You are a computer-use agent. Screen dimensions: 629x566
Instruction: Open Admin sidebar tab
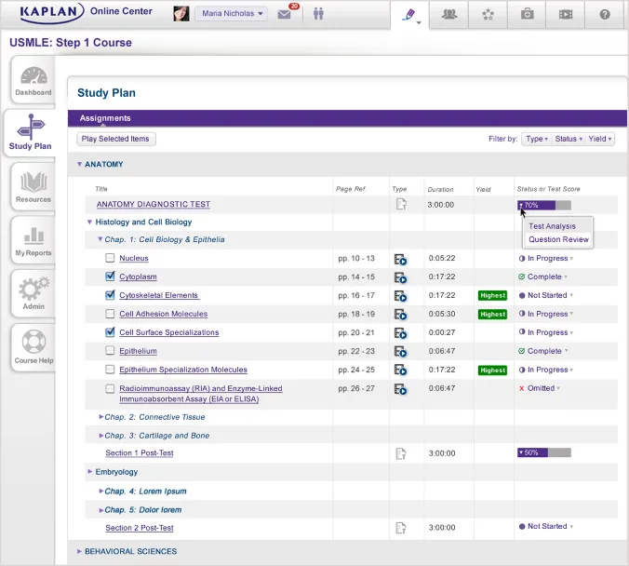tap(33, 293)
